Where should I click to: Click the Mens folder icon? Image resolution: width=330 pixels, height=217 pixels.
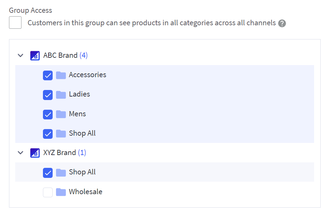(x=61, y=114)
